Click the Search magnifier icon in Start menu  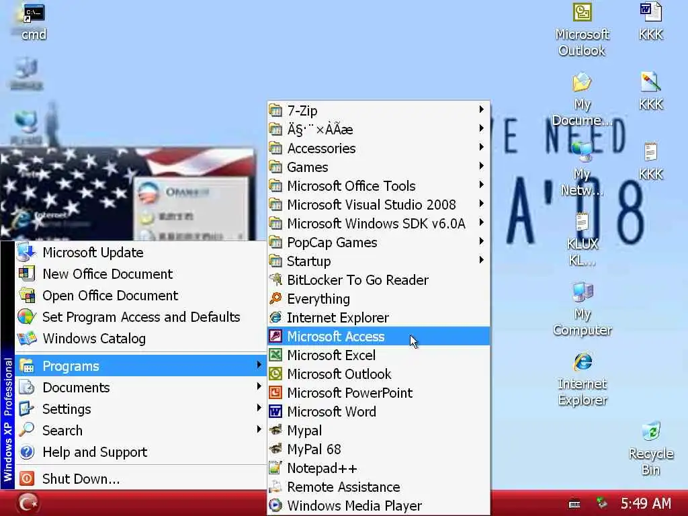click(26, 429)
